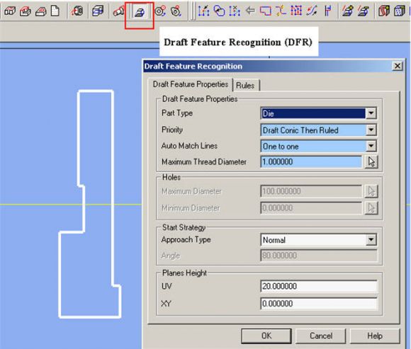The width and height of the screenshot is (411, 349).
Task: Open the Help button in dialog
Action: [x=375, y=336]
